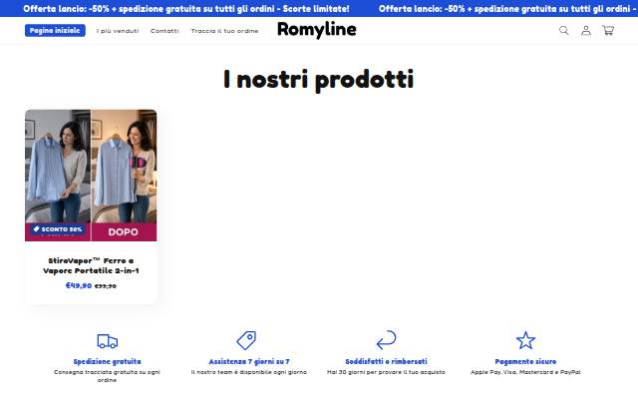Open Traccia il tuo ordine
The image size is (638, 399).
coord(224,31)
